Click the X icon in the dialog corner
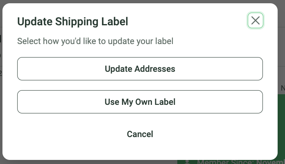The width and height of the screenshot is (285, 164). pyautogui.click(x=256, y=20)
